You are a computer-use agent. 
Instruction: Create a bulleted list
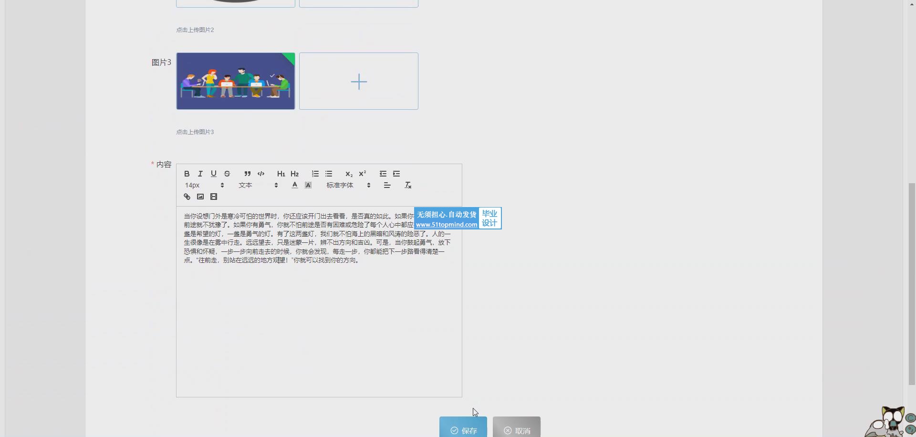click(329, 174)
